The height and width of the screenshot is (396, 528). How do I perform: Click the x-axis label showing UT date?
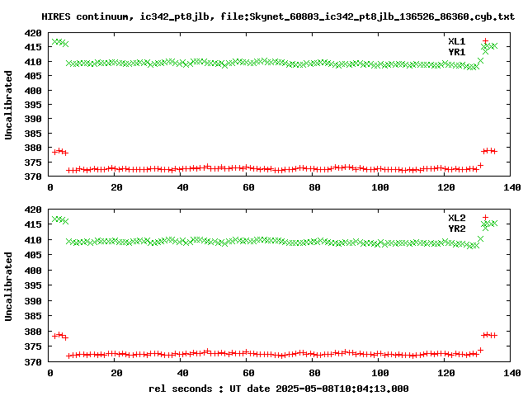(279, 389)
